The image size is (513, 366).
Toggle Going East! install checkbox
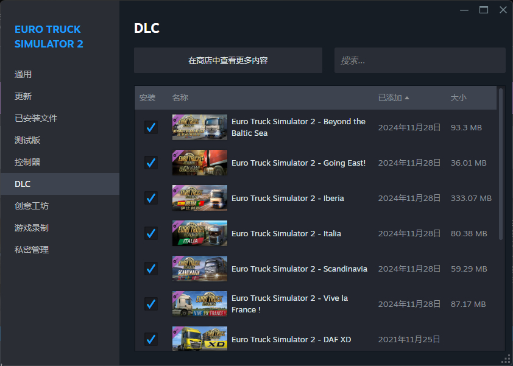151,163
